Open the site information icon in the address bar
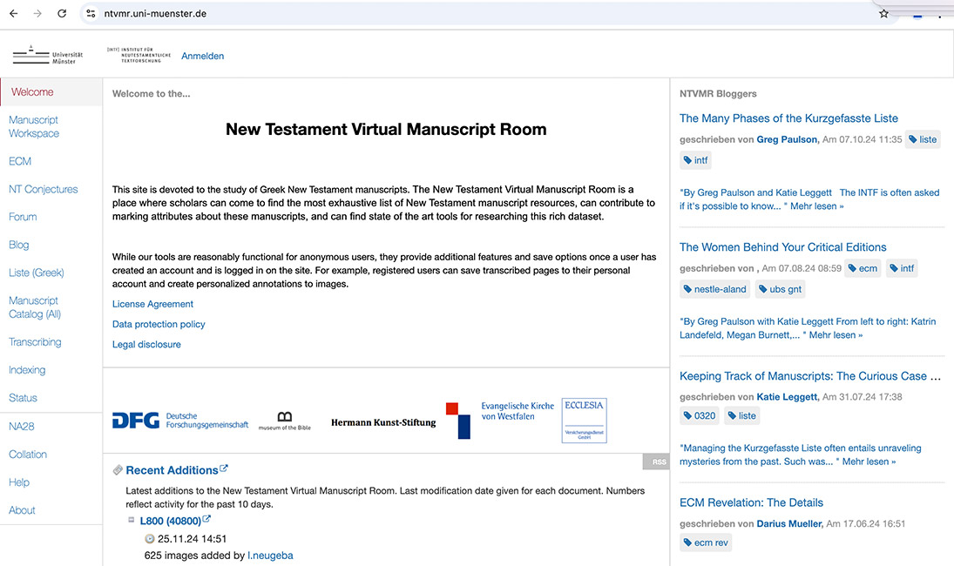The height and width of the screenshot is (566, 954). click(x=91, y=14)
